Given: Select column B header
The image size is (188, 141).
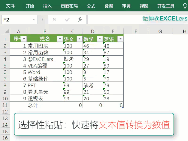Looking at the screenshot, I should click(45, 31).
